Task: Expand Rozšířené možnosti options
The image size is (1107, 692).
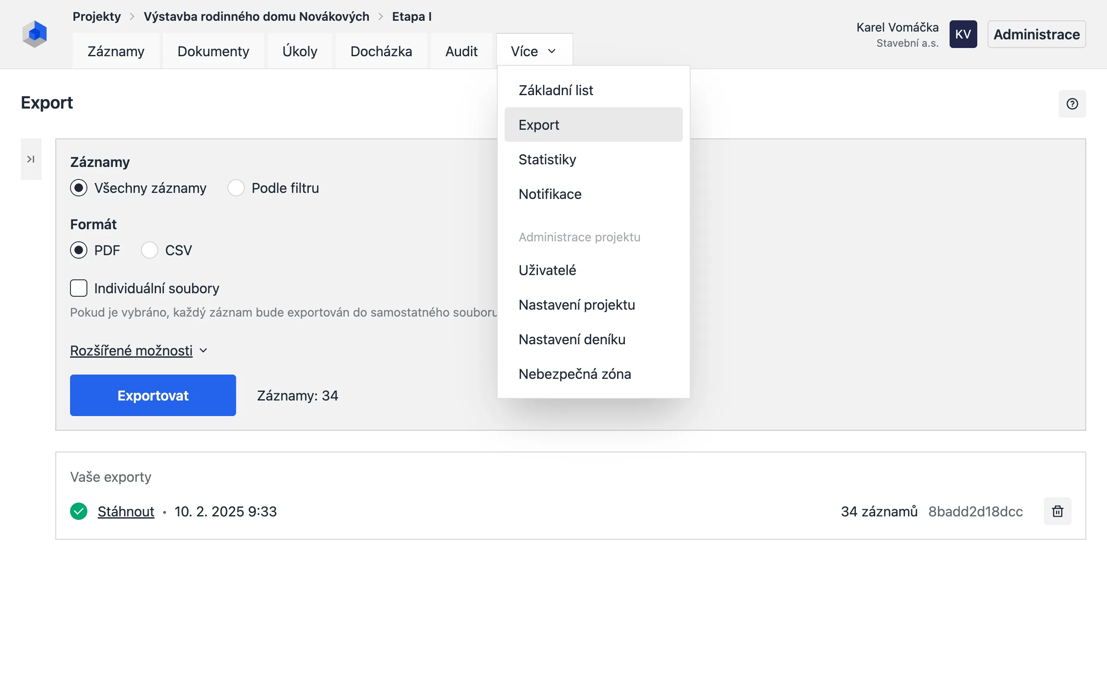Action: [x=139, y=351]
